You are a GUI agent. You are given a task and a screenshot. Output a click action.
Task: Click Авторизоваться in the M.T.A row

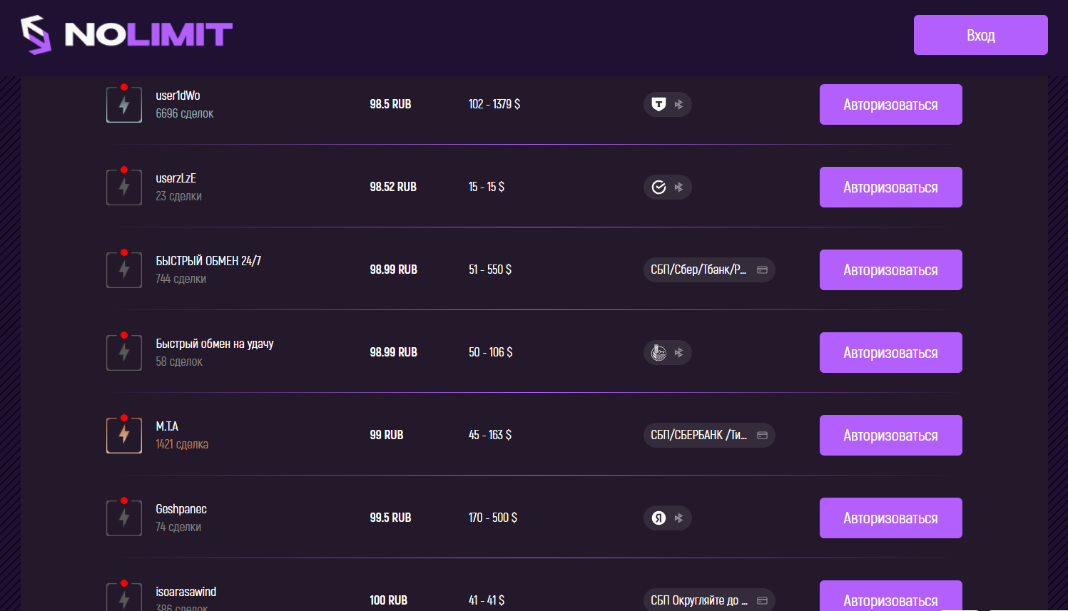(890, 435)
